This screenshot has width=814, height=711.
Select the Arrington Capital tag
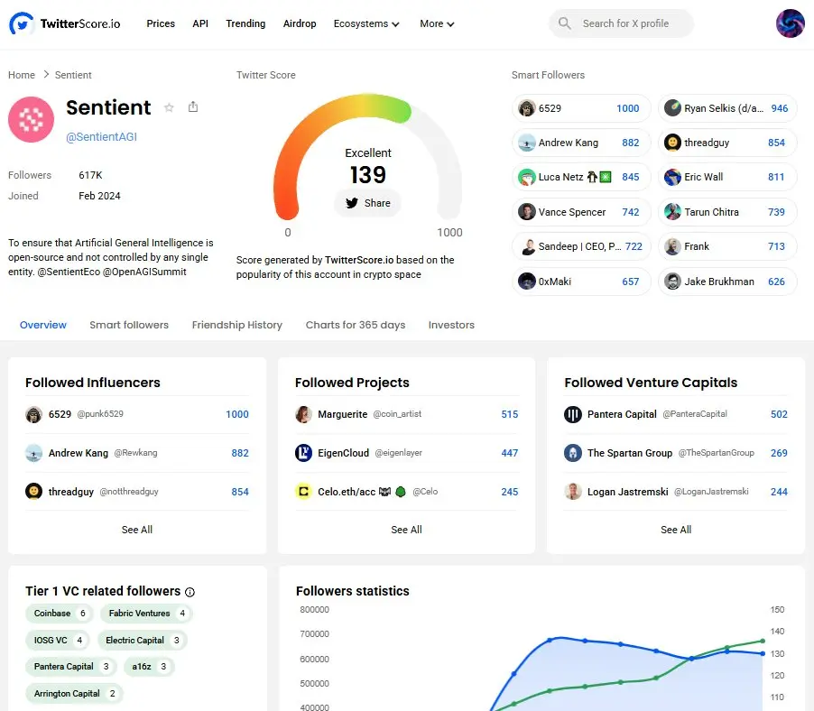74,693
